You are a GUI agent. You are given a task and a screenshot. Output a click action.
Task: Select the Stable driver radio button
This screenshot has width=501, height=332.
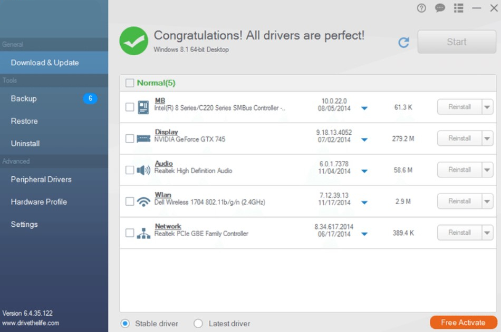[x=125, y=324]
